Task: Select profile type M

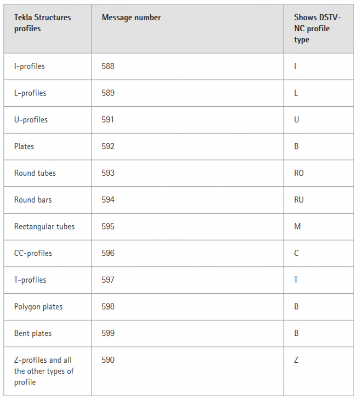Action: pos(297,227)
